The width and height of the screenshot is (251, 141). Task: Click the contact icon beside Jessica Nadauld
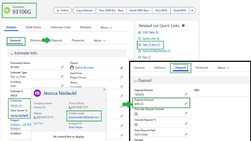tap(37, 93)
